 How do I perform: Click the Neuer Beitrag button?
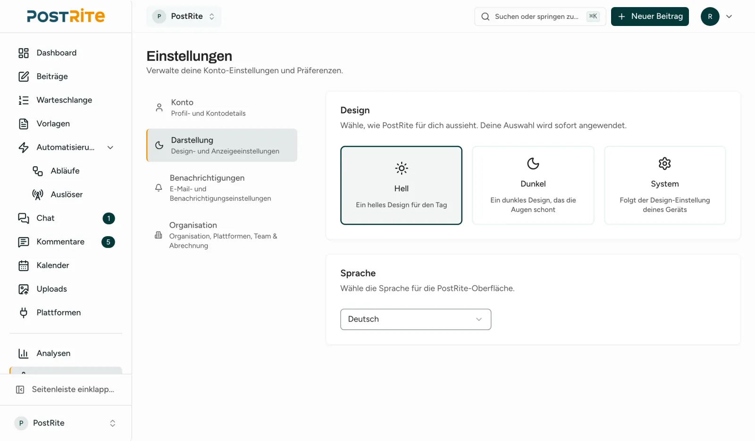click(650, 17)
